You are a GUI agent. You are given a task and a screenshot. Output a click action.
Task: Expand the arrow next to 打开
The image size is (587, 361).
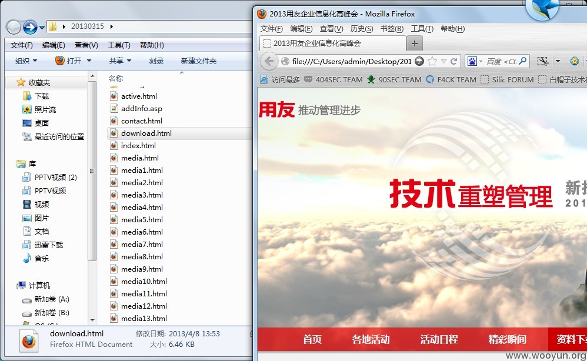(89, 61)
